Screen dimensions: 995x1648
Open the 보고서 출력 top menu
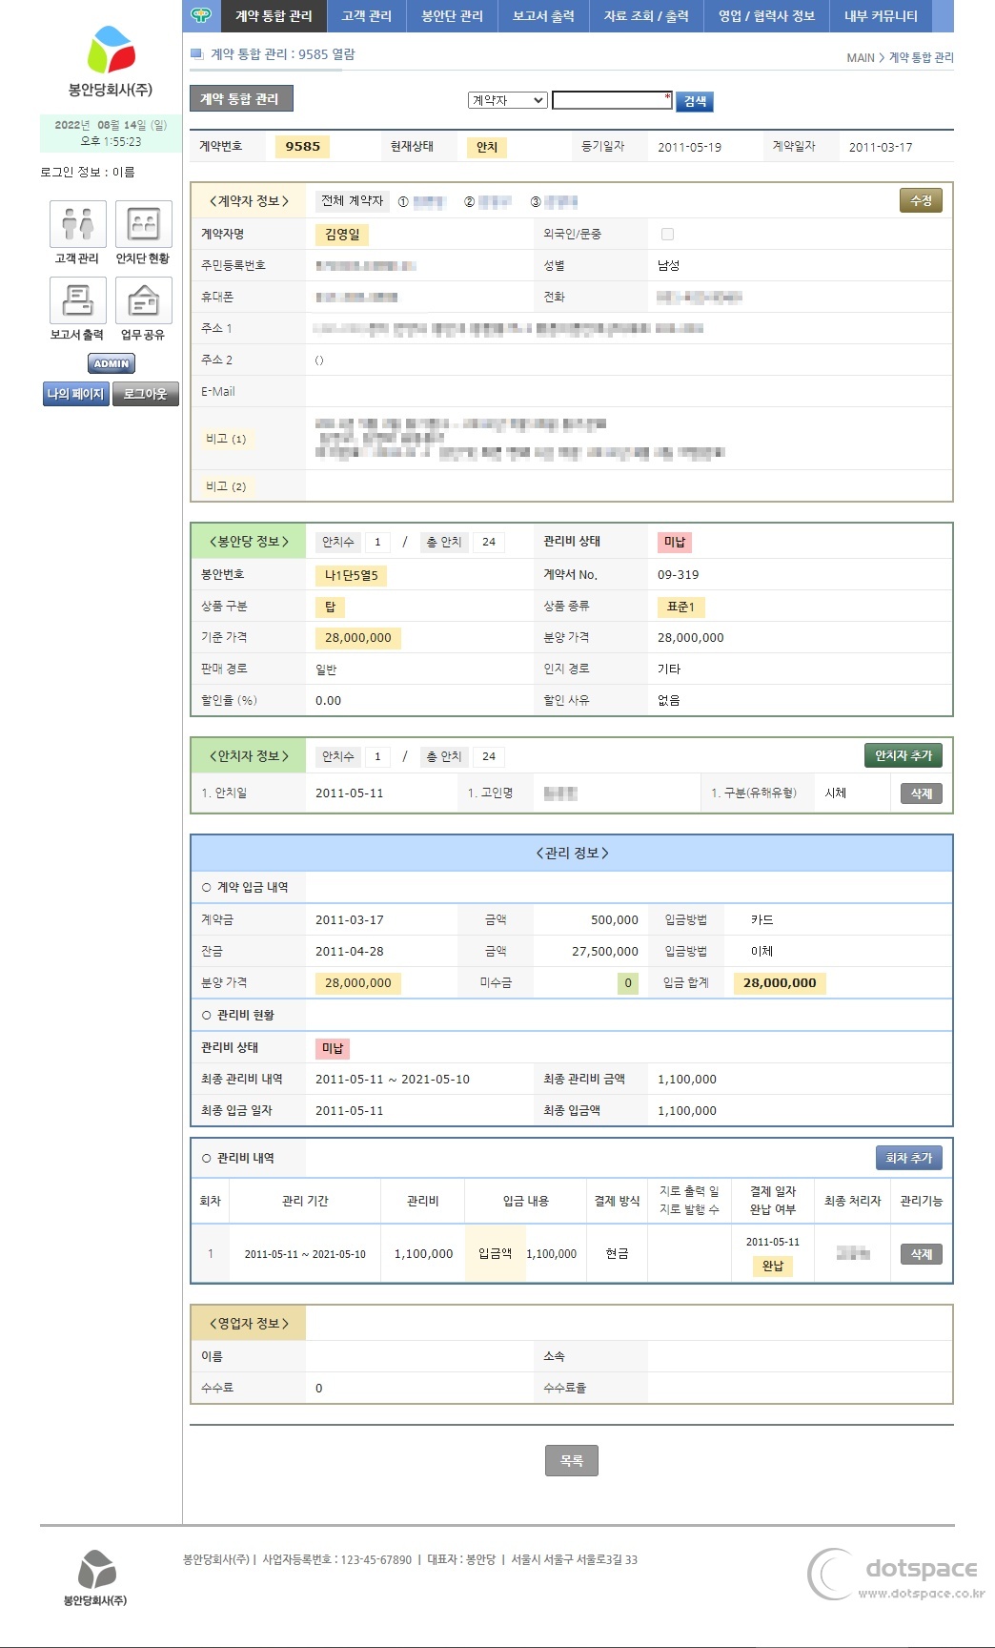tap(543, 16)
